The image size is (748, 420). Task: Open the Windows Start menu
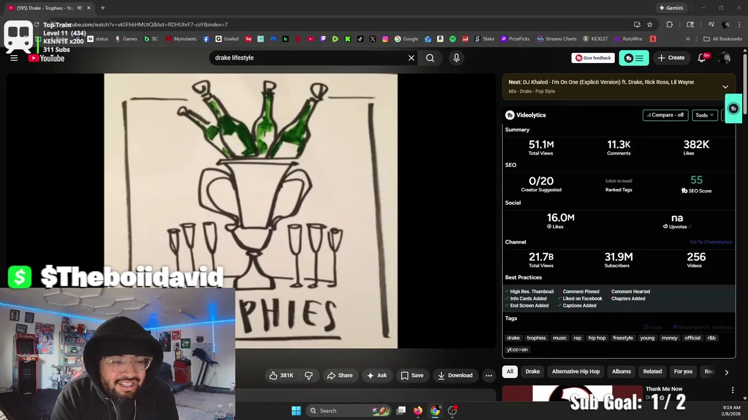[296, 411]
